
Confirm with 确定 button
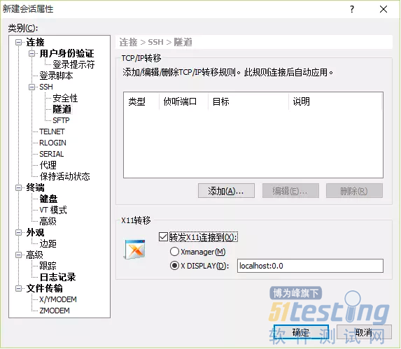click(x=301, y=332)
